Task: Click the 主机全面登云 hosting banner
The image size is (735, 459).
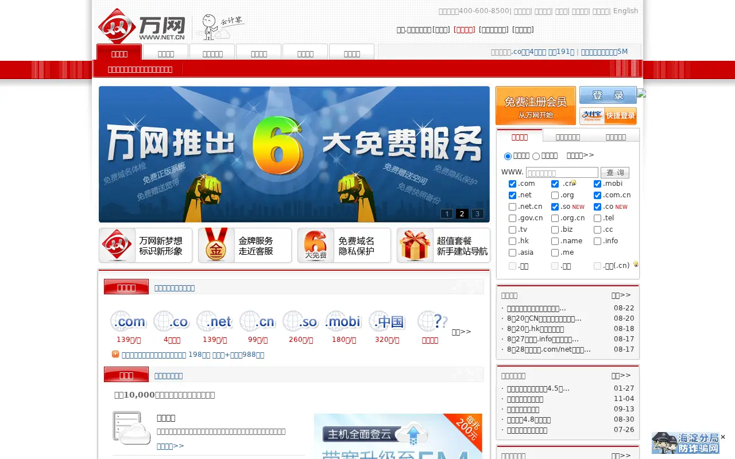Action: click(x=398, y=436)
